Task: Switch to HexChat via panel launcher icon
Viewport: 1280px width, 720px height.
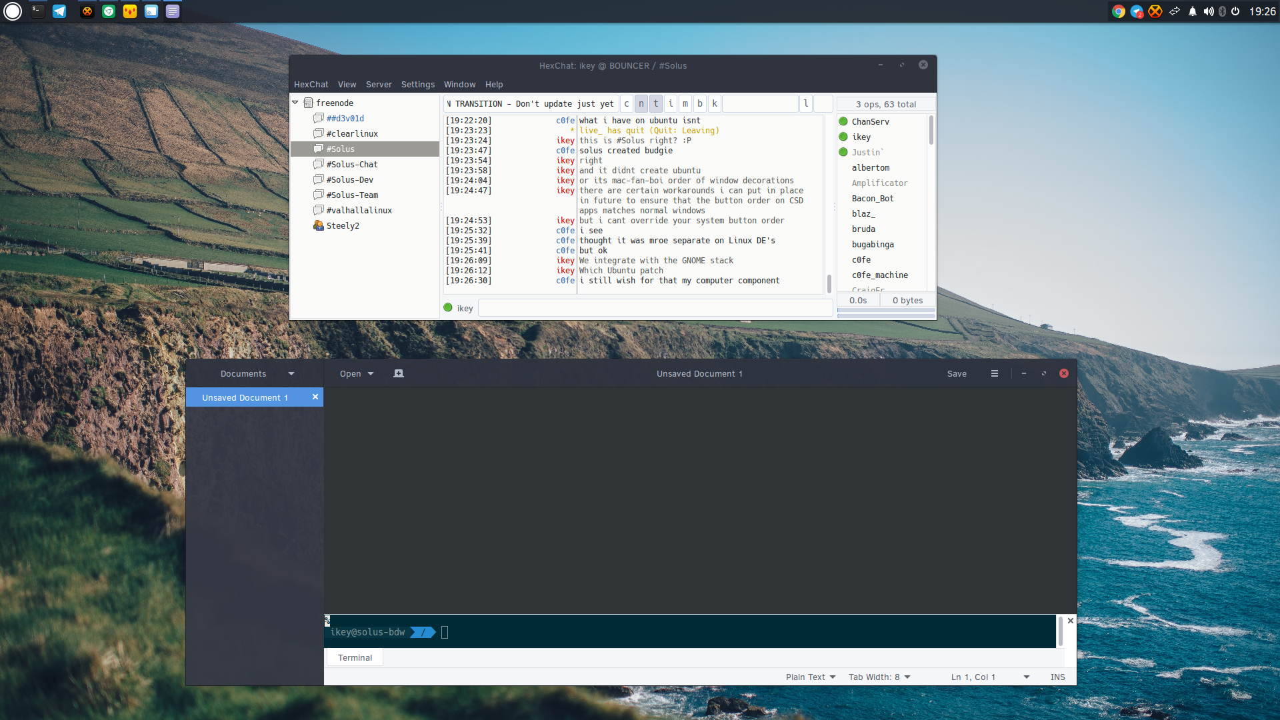Action: point(87,11)
